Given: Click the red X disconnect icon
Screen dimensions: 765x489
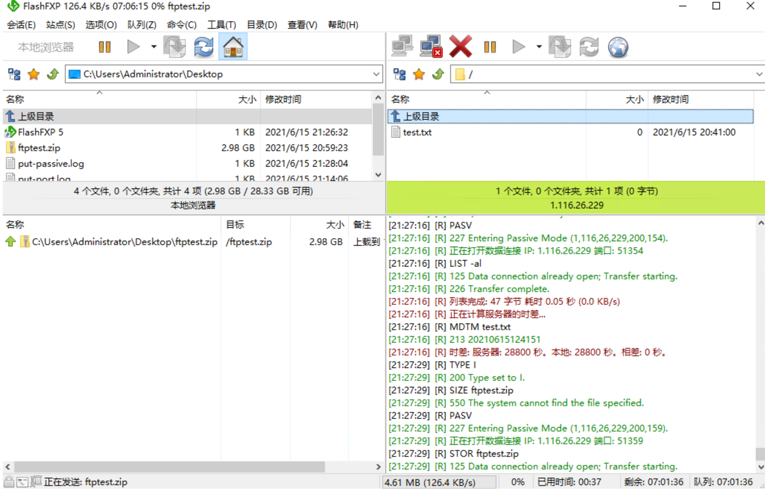Looking at the screenshot, I should coord(460,47).
